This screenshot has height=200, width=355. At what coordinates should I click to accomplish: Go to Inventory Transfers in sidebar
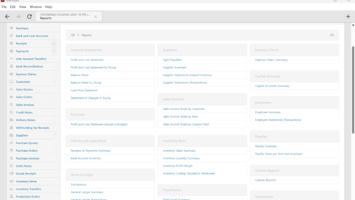tap(28, 189)
